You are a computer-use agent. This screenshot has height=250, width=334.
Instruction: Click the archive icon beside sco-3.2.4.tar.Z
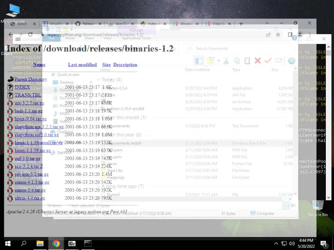coord(10,166)
